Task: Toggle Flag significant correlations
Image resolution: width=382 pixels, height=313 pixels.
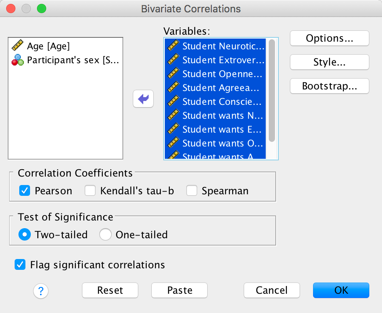Action: [x=20, y=265]
